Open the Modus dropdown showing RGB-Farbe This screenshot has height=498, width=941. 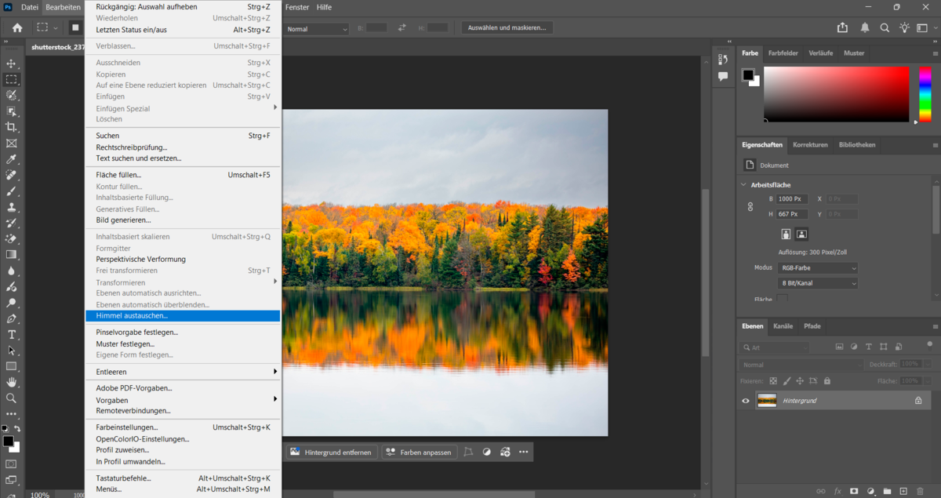coord(817,267)
